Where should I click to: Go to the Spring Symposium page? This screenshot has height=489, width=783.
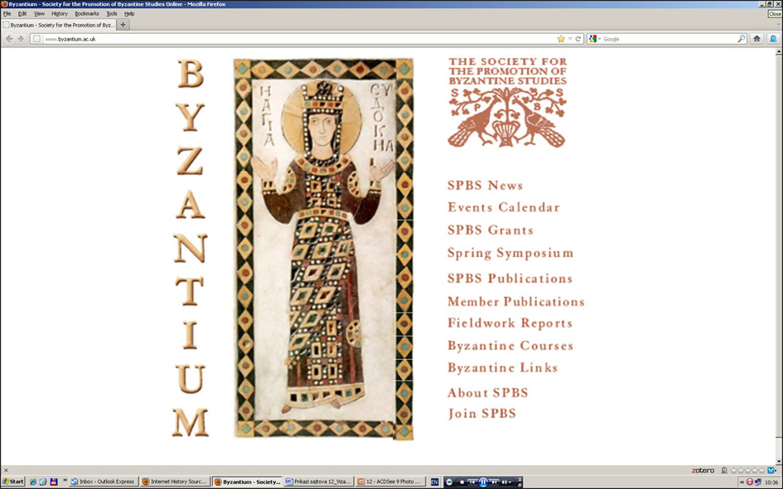pyautogui.click(x=510, y=254)
